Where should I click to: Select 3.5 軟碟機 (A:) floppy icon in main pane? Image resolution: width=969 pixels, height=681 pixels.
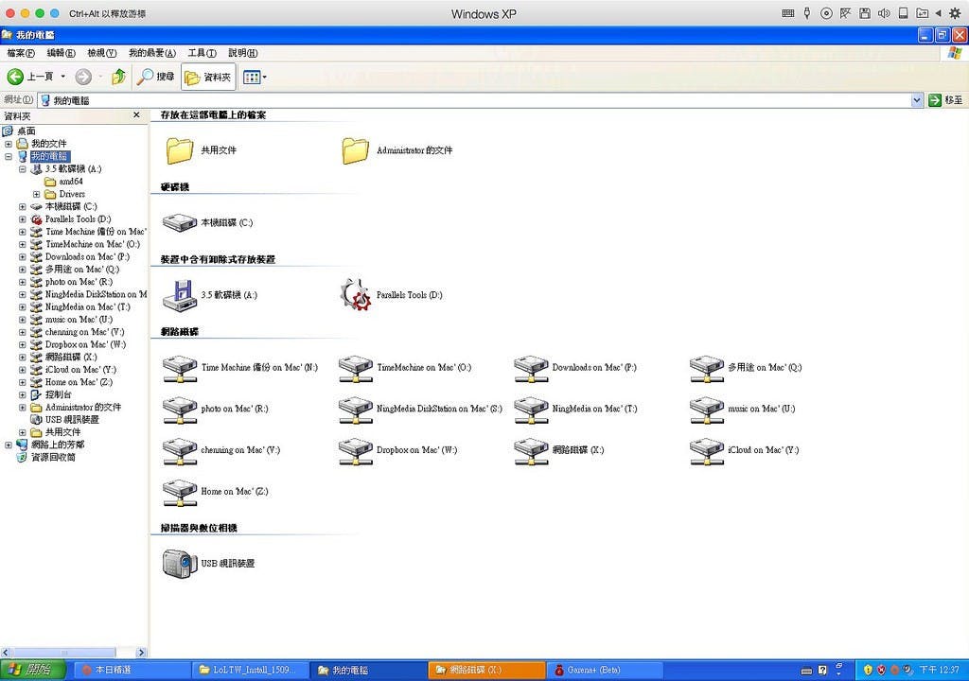[179, 295]
